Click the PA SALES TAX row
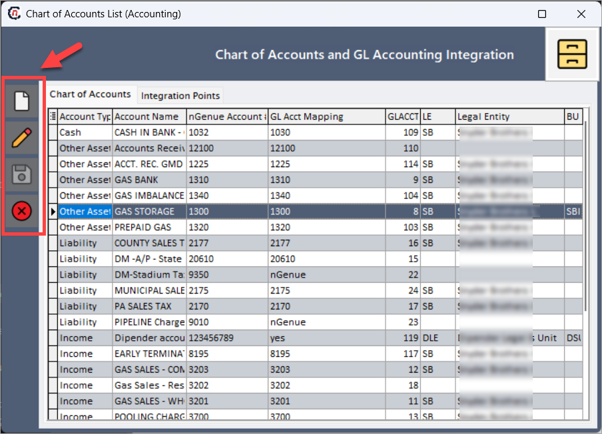 [x=315, y=306]
